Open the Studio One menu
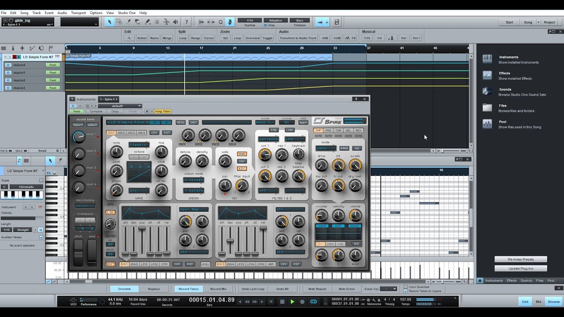 pyautogui.click(x=126, y=13)
